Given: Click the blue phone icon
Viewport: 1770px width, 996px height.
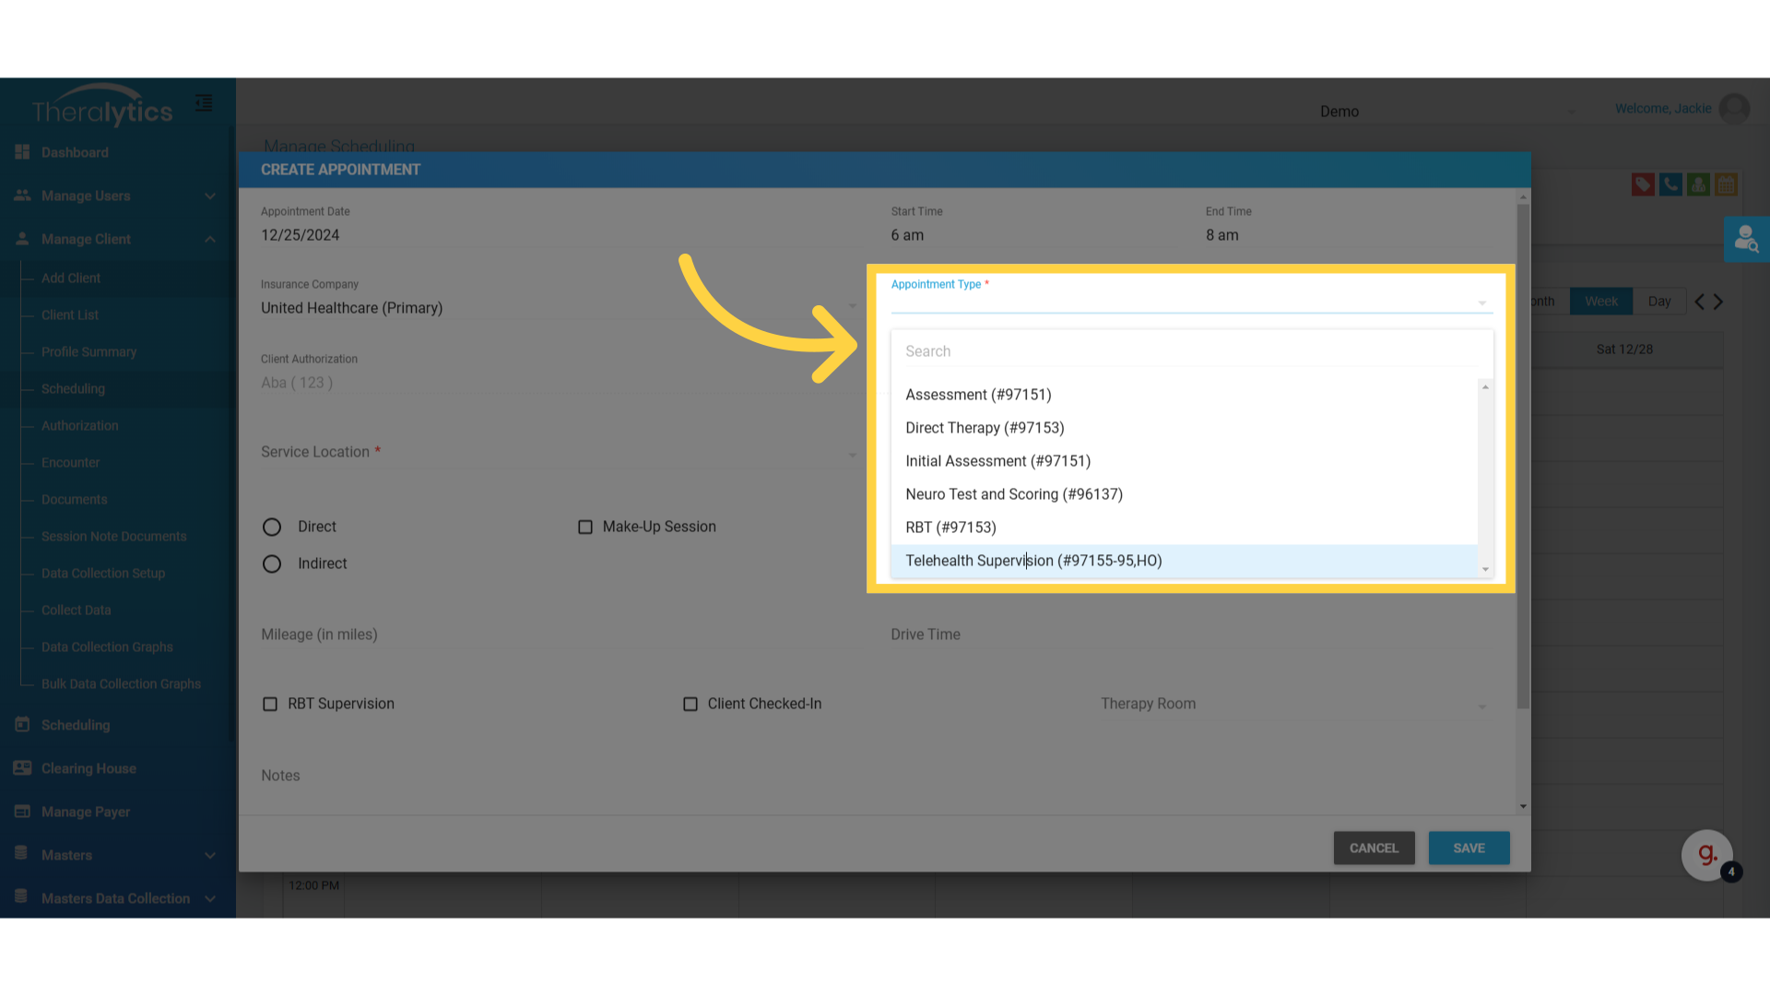Looking at the screenshot, I should (1670, 184).
